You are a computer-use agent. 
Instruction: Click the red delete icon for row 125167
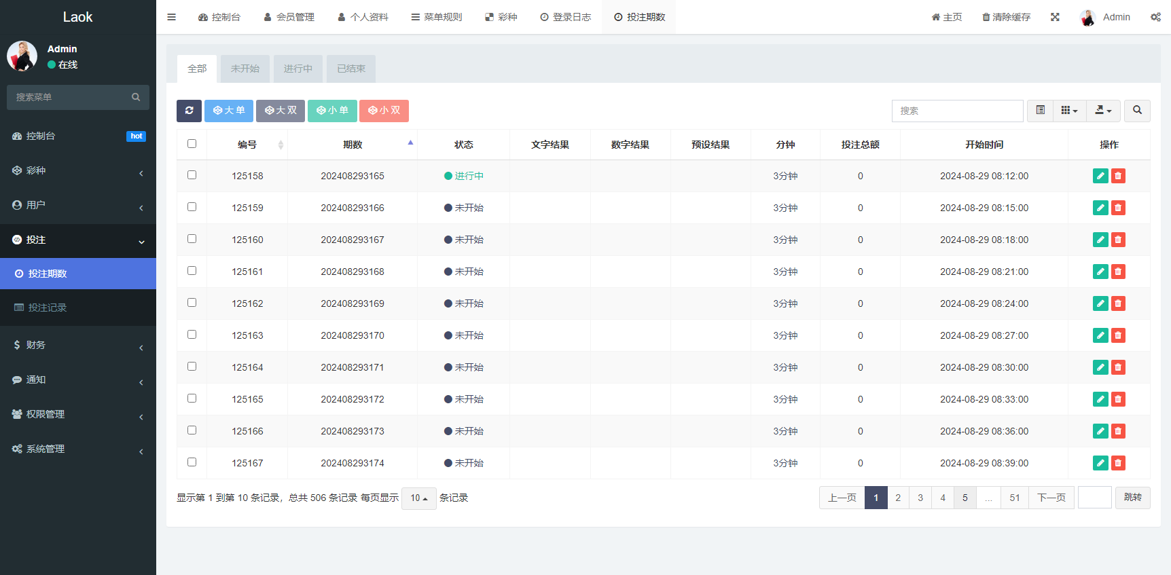1118,463
